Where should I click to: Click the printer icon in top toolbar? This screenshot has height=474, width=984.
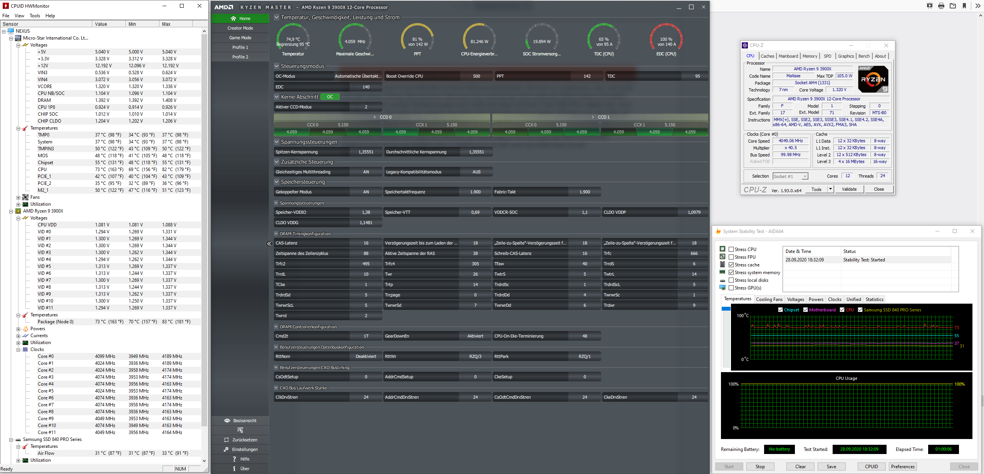pos(941,6)
